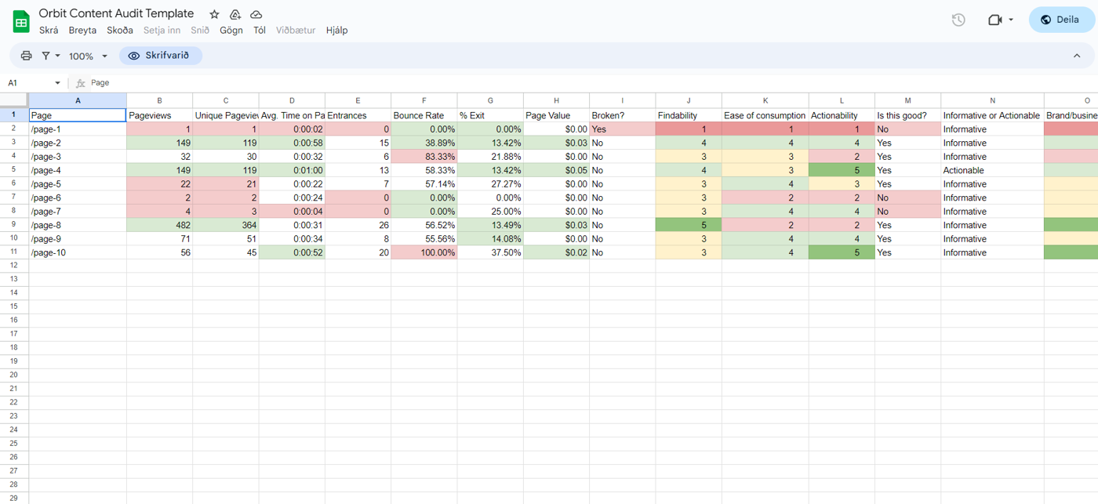1098x504 pixels.
Task: Open the A1 name box dropdown
Action: [57, 83]
